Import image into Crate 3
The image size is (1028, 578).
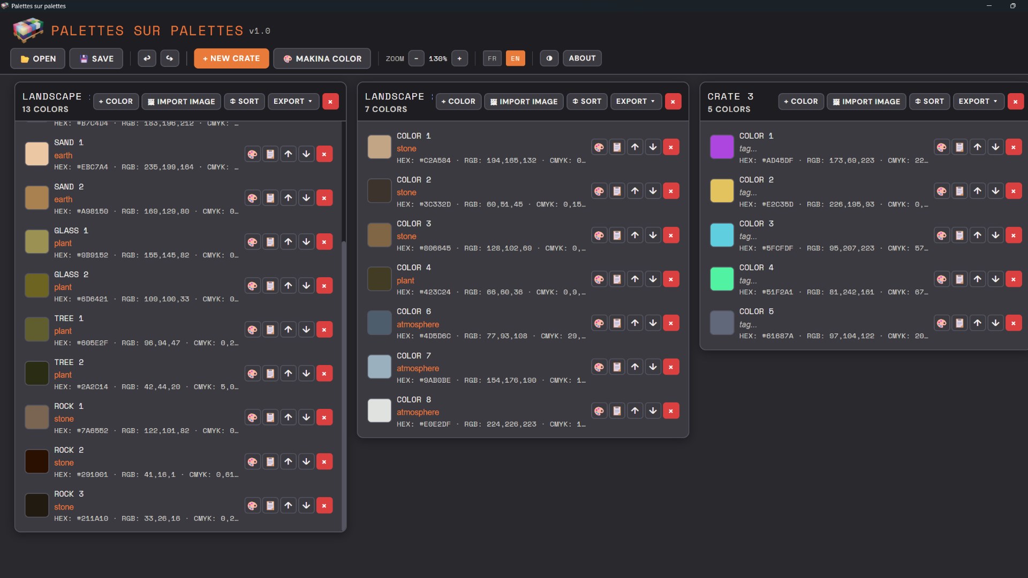click(x=866, y=101)
